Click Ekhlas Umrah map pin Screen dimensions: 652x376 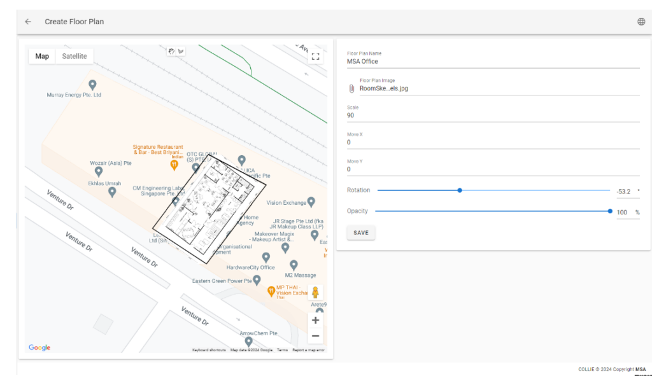pyautogui.click(x=112, y=192)
